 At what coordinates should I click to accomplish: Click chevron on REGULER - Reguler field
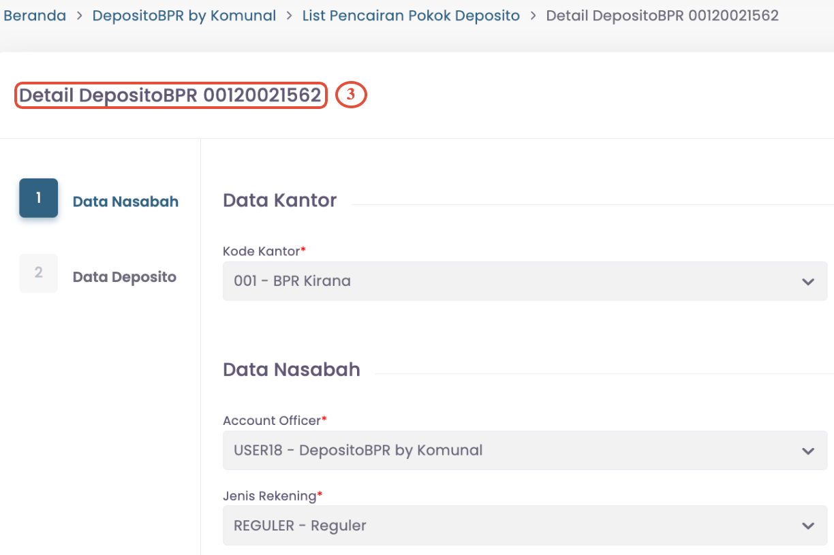(x=808, y=526)
